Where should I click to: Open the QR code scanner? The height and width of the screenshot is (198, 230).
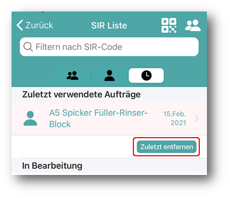pyautogui.click(x=169, y=25)
